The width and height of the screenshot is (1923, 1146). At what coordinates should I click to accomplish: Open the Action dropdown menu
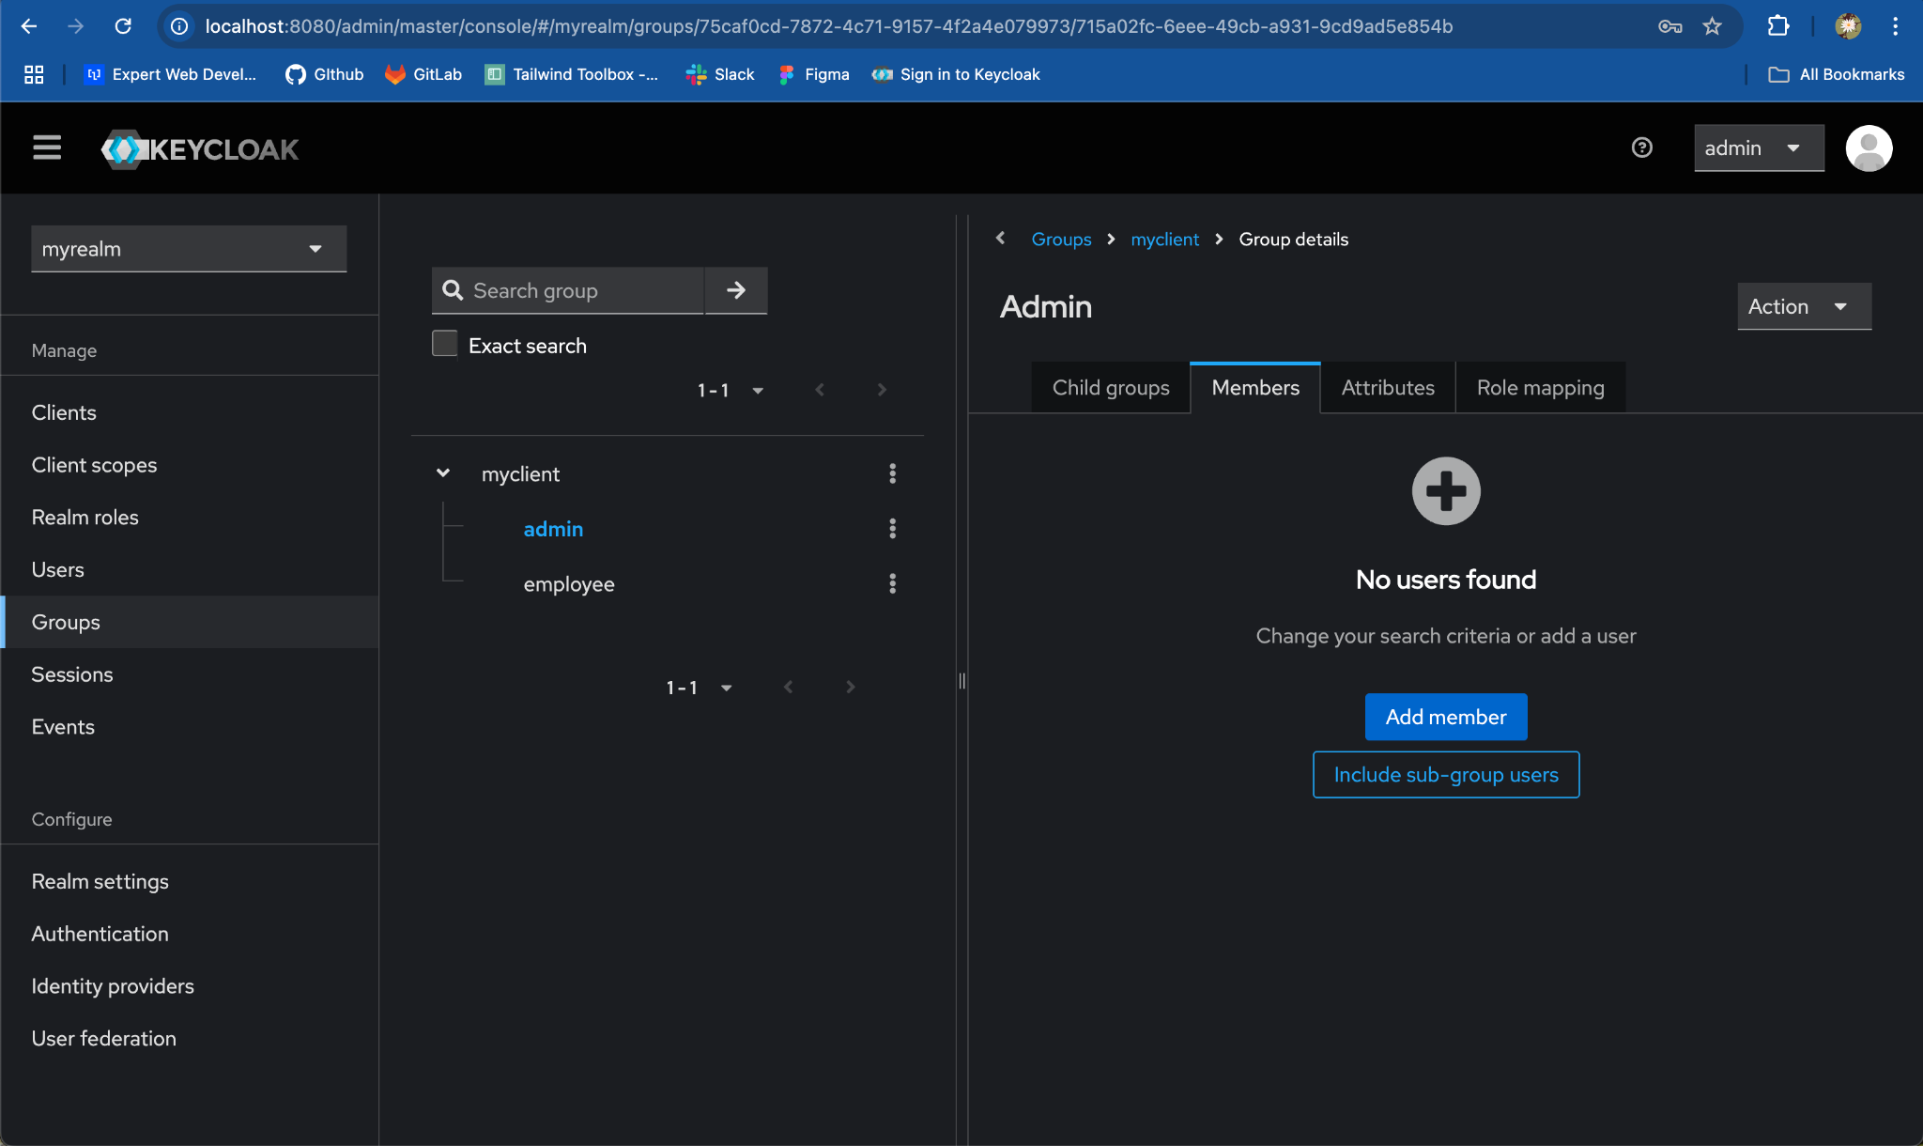(x=1804, y=306)
